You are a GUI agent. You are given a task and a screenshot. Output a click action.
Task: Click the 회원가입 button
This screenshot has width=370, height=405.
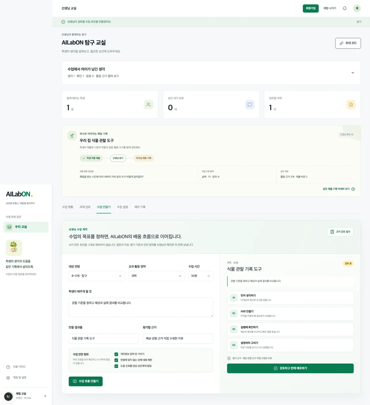311,8
